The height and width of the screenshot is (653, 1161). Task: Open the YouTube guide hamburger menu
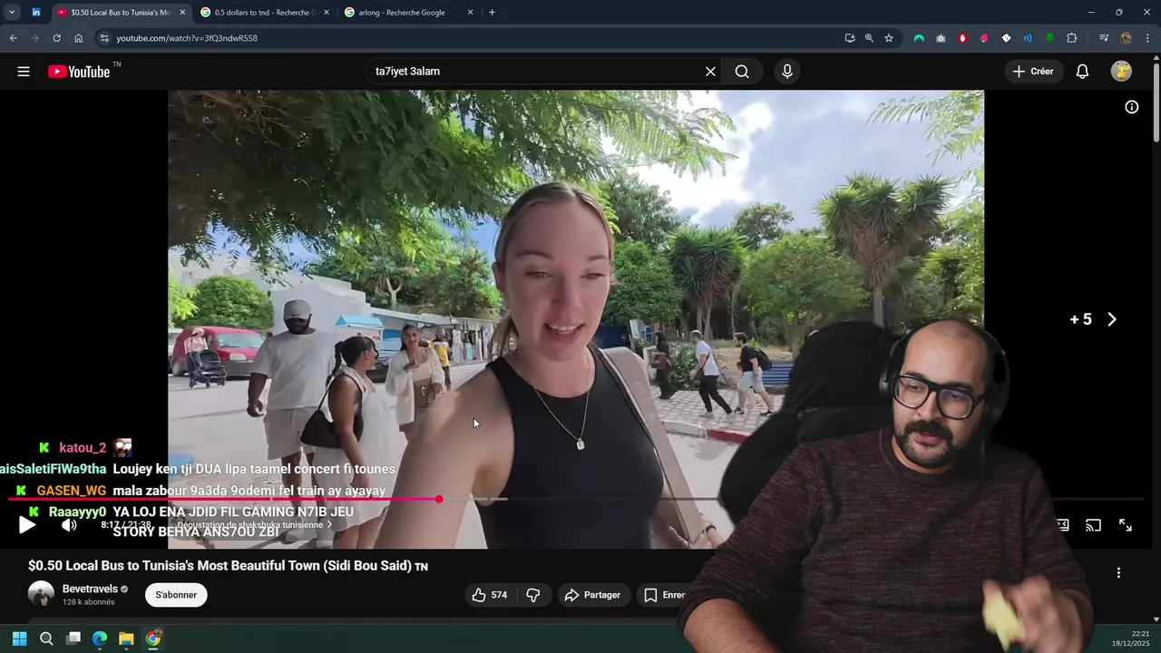click(x=24, y=72)
